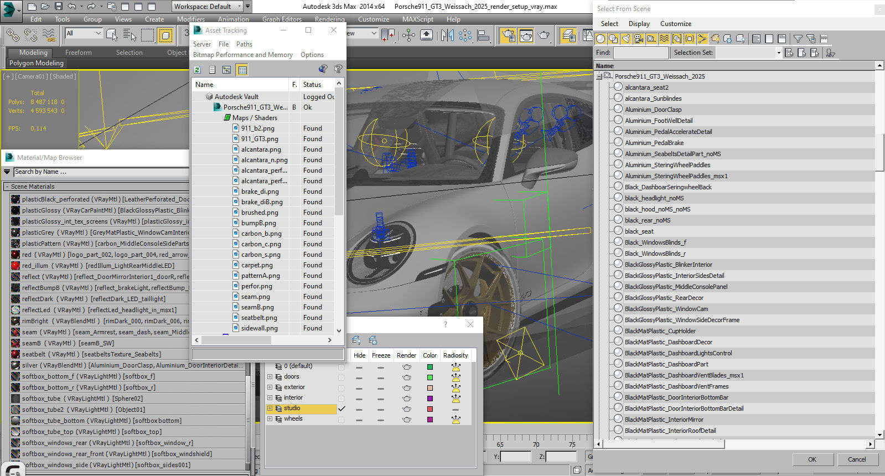Click the list view icon in Asset Tracking toolbar
Viewport: 885px width, 476px height.
click(x=212, y=69)
